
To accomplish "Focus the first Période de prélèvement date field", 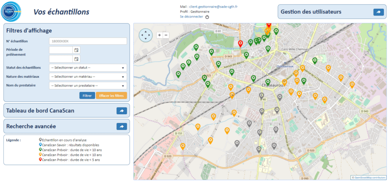I will coord(61,50).
